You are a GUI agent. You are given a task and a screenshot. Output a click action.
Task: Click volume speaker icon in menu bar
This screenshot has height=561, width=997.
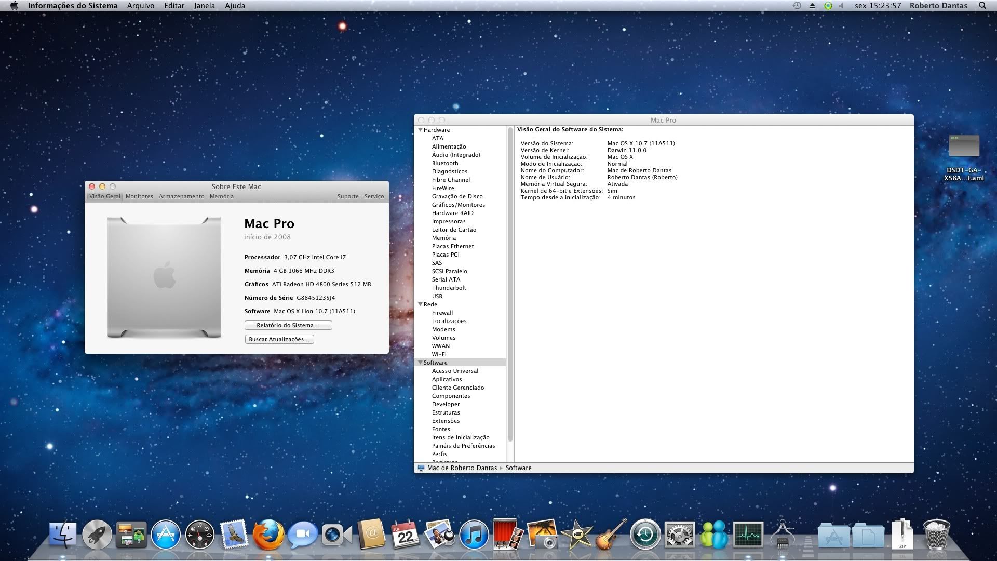(x=841, y=6)
